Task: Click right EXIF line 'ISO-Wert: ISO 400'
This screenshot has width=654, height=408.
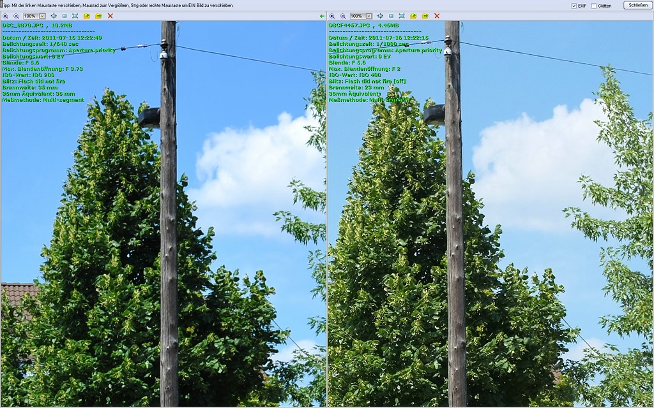Action: [355, 75]
